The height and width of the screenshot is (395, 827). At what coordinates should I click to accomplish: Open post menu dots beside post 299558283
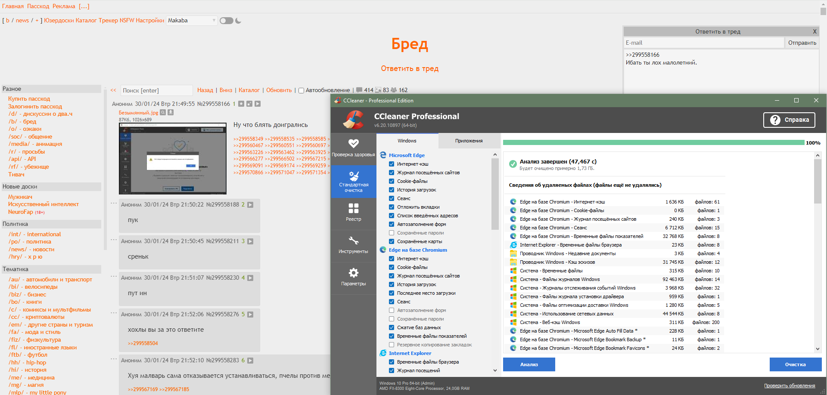pyautogui.click(x=114, y=359)
